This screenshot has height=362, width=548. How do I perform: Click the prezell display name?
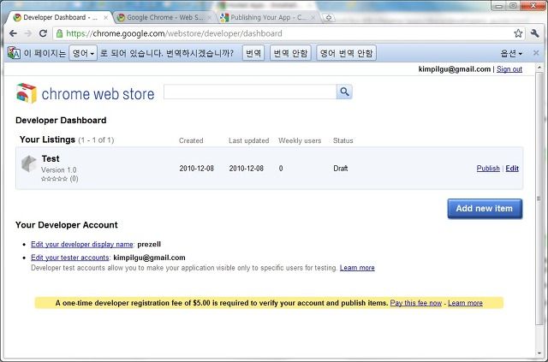[149, 244]
